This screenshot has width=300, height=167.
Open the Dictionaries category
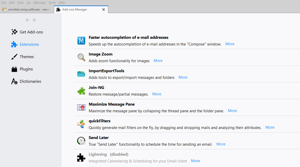click(x=30, y=81)
